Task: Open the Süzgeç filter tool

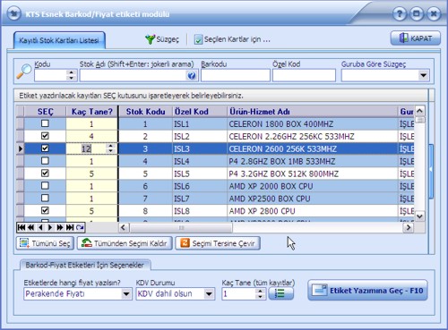Action: tap(162, 39)
